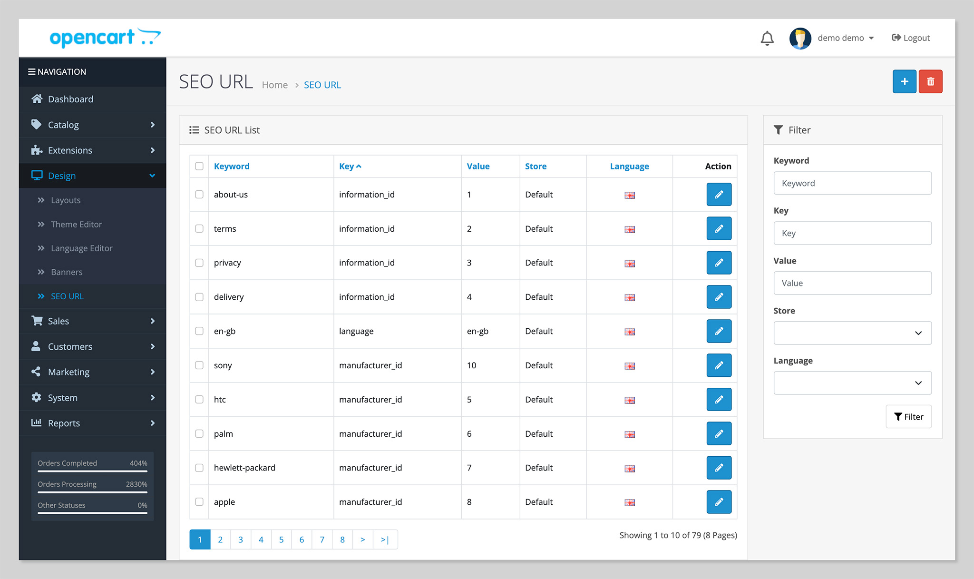This screenshot has height=579, width=974.
Task: Go to the Dashboard menu item
Action: [70, 99]
